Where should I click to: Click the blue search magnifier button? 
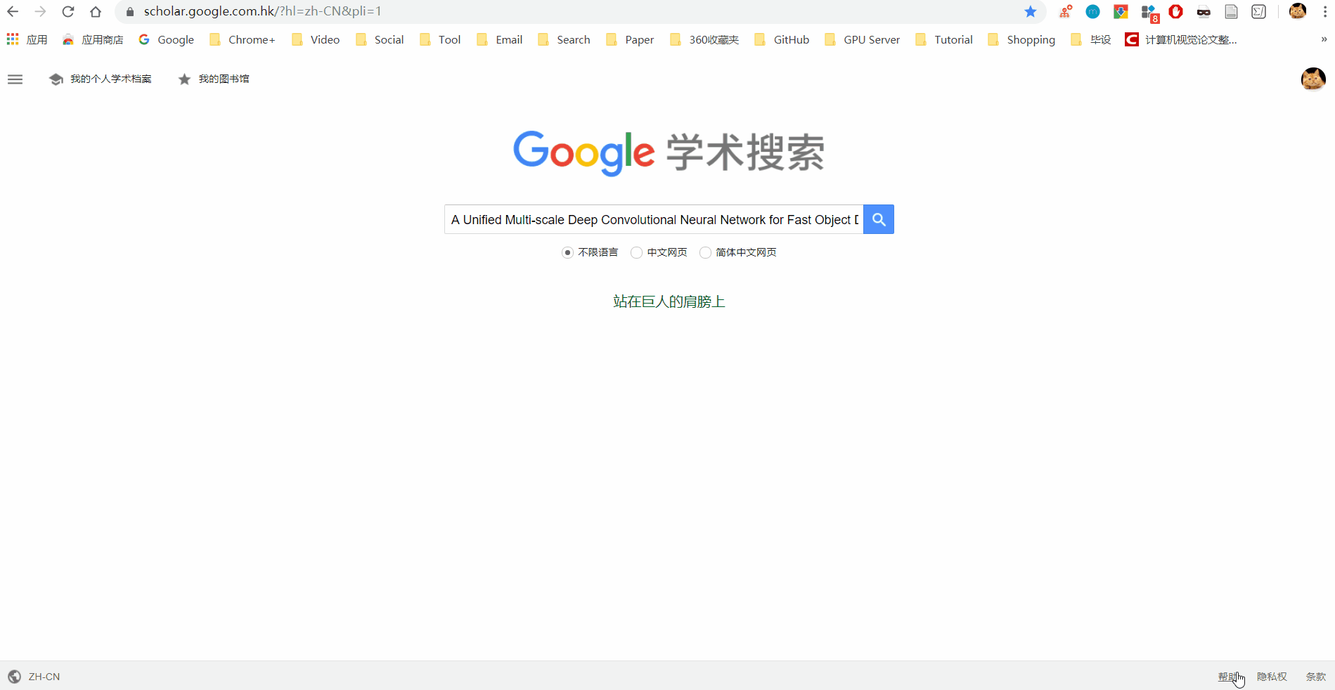878,219
